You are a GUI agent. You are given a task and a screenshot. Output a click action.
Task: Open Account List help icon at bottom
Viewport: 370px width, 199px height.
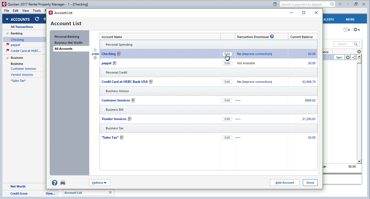[55, 183]
